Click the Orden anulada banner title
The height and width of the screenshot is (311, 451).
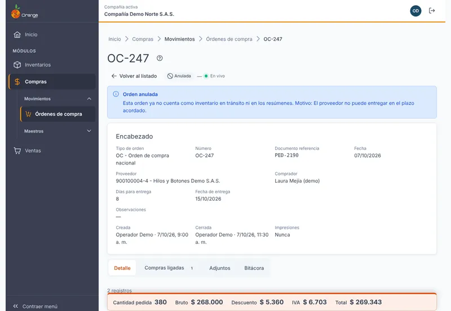point(140,94)
